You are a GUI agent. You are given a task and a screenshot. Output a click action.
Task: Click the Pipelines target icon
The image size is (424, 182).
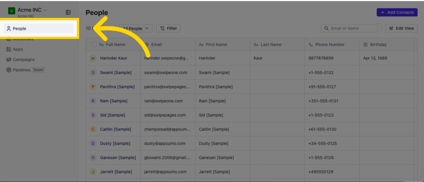(x=9, y=70)
